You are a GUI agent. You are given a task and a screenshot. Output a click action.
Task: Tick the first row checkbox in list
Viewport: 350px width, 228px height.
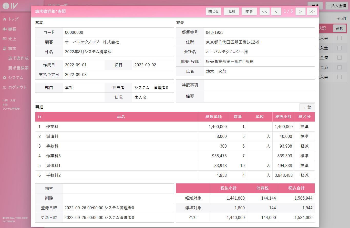[x=339, y=38]
